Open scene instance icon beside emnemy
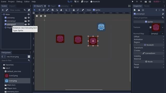The width and height of the screenshot is (166, 93). pos(25,18)
